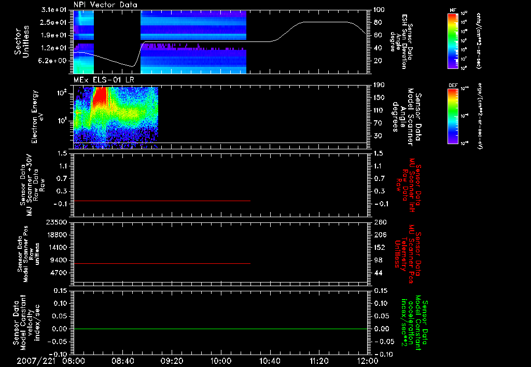
Task: Click the "Electron Energy eV" axis label
Action: 38,117
